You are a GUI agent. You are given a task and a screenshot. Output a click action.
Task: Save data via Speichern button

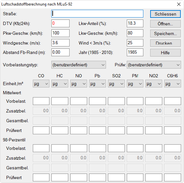[165, 33]
